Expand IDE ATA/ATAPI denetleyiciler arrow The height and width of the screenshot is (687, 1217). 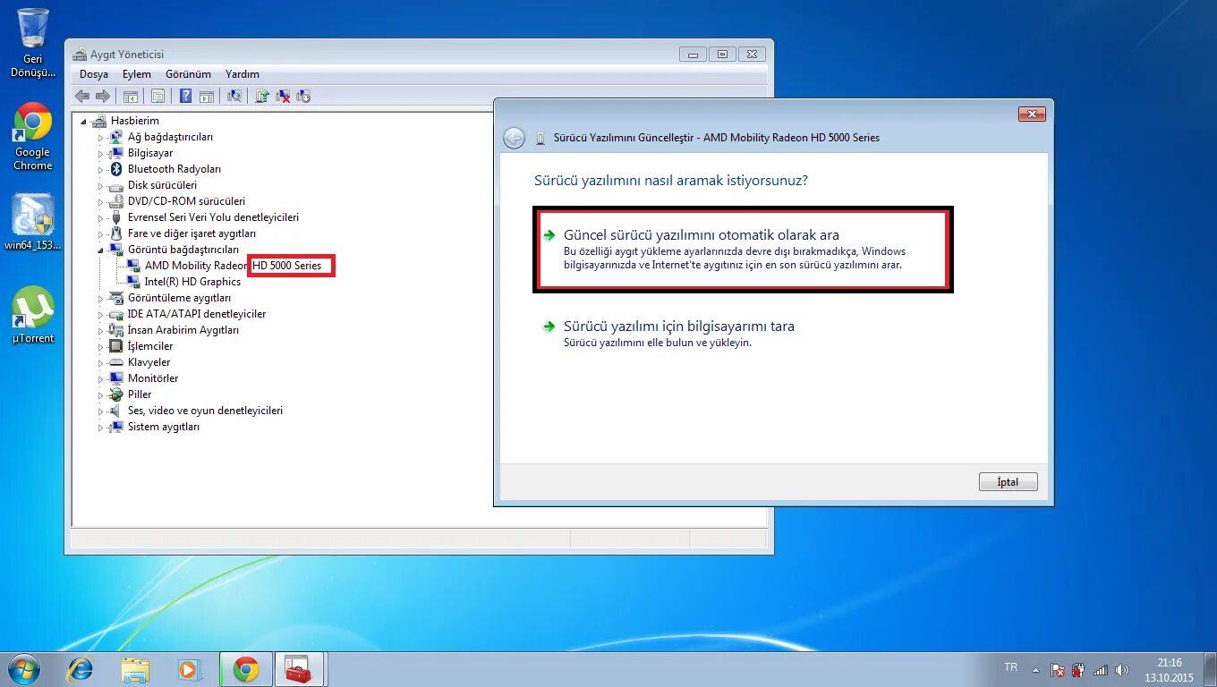pyautogui.click(x=101, y=315)
